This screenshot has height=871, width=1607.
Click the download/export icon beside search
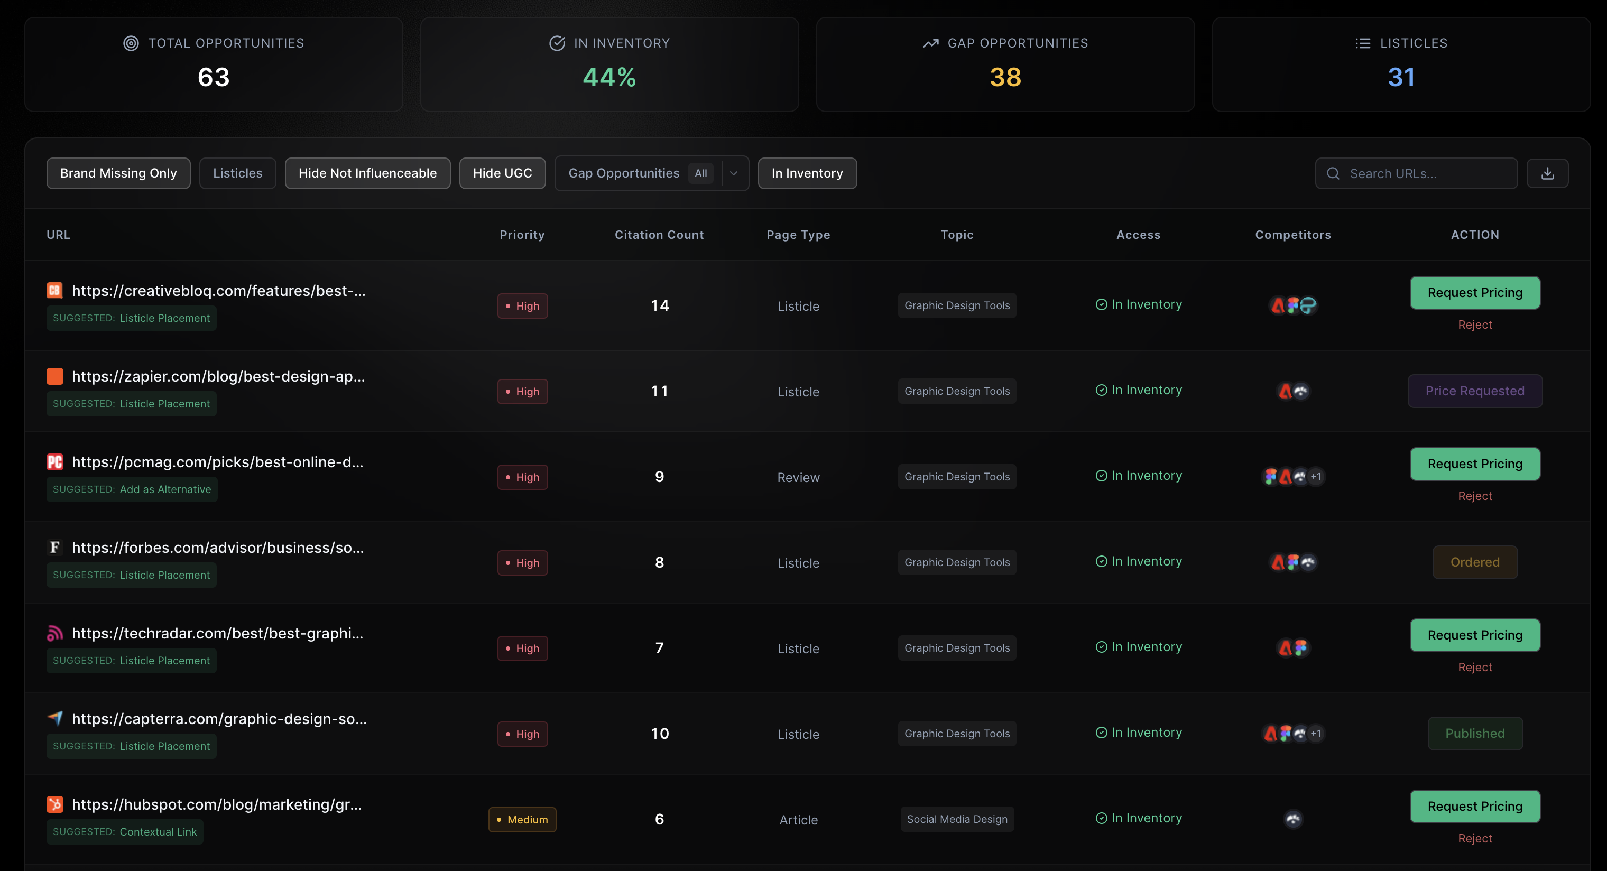pos(1548,173)
